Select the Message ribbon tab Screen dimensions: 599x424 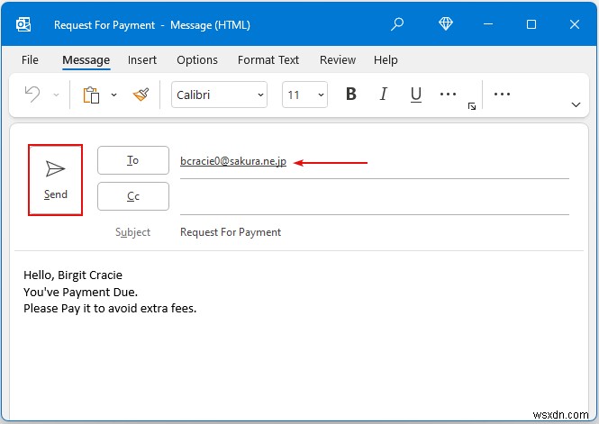coord(86,60)
